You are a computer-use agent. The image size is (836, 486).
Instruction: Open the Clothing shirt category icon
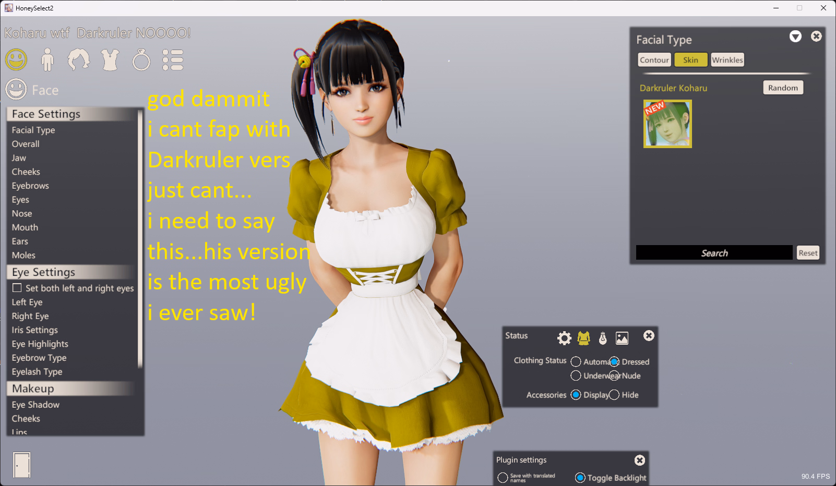click(x=110, y=60)
